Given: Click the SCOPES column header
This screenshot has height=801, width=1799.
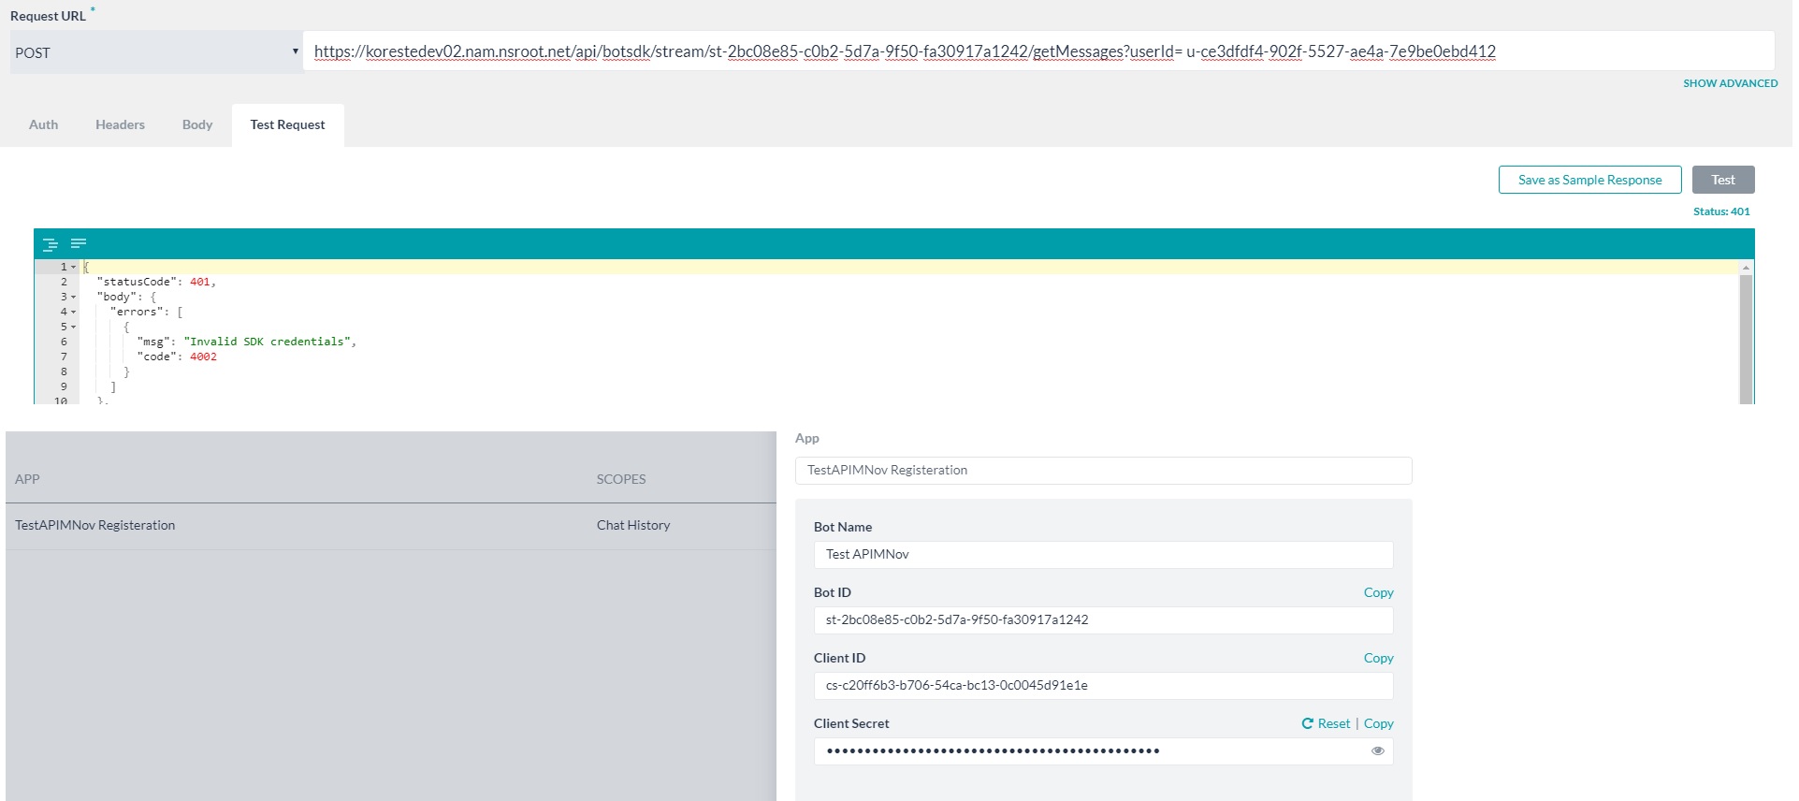Looking at the screenshot, I should tap(621, 479).
